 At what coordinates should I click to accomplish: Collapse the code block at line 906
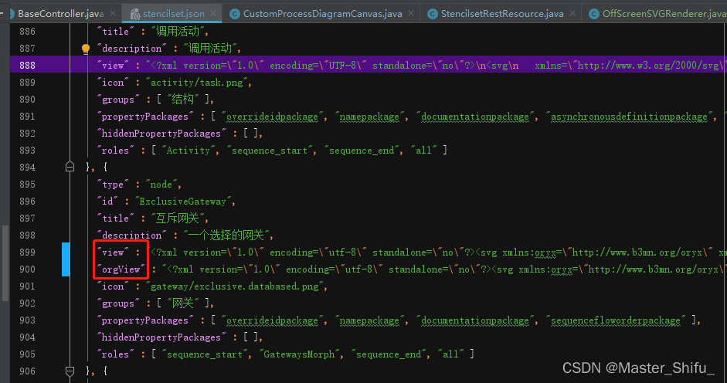click(x=70, y=371)
